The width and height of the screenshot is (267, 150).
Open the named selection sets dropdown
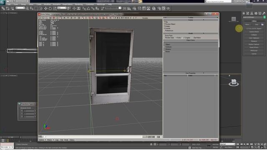pos(113,8)
